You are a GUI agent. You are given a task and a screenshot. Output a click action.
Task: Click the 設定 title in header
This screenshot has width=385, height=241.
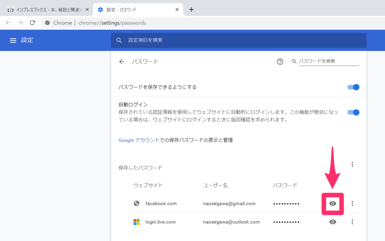[27, 40]
